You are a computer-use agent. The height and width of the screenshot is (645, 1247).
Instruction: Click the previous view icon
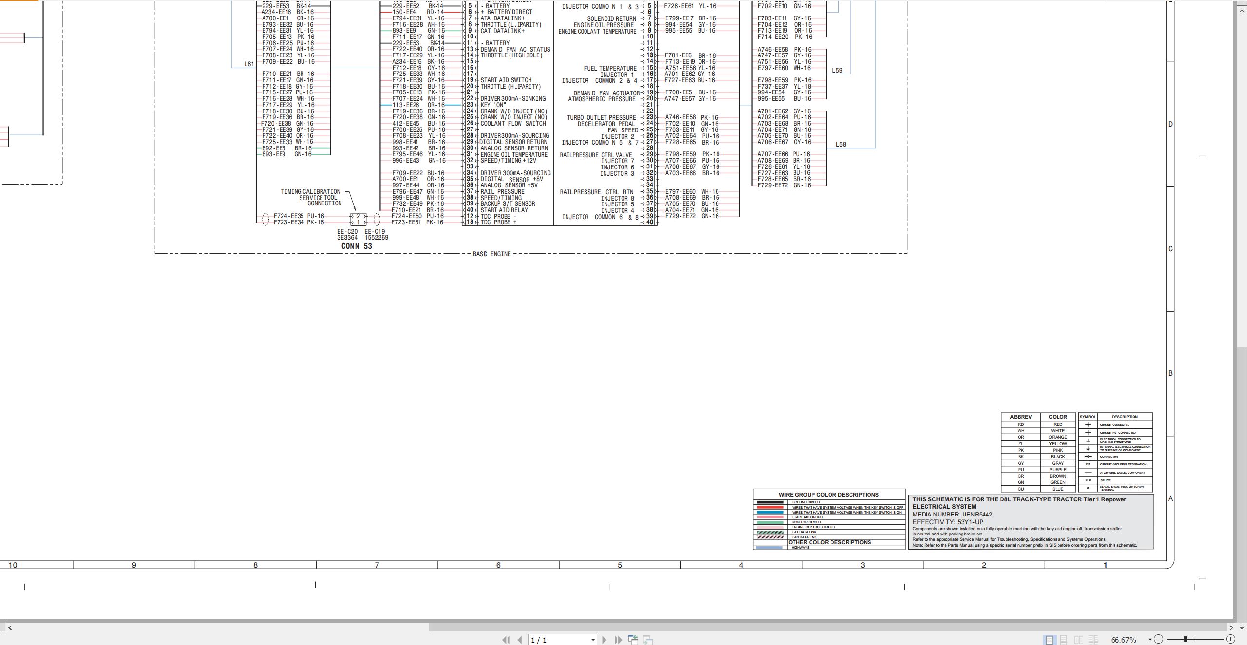point(633,640)
